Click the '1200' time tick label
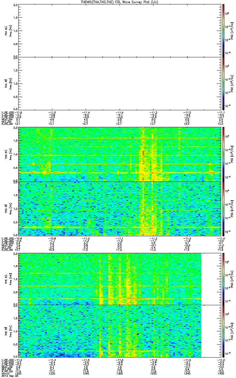The height and width of the screenshot is (378, 236). pyautogui.click(x=18, y=373)
